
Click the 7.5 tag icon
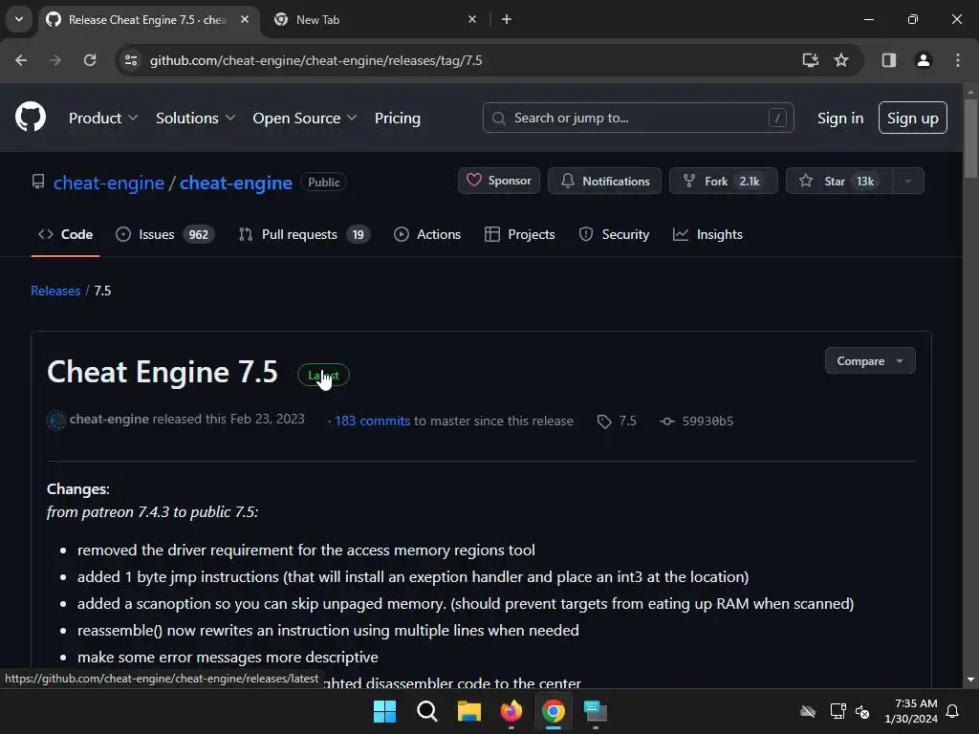[604, 421]
